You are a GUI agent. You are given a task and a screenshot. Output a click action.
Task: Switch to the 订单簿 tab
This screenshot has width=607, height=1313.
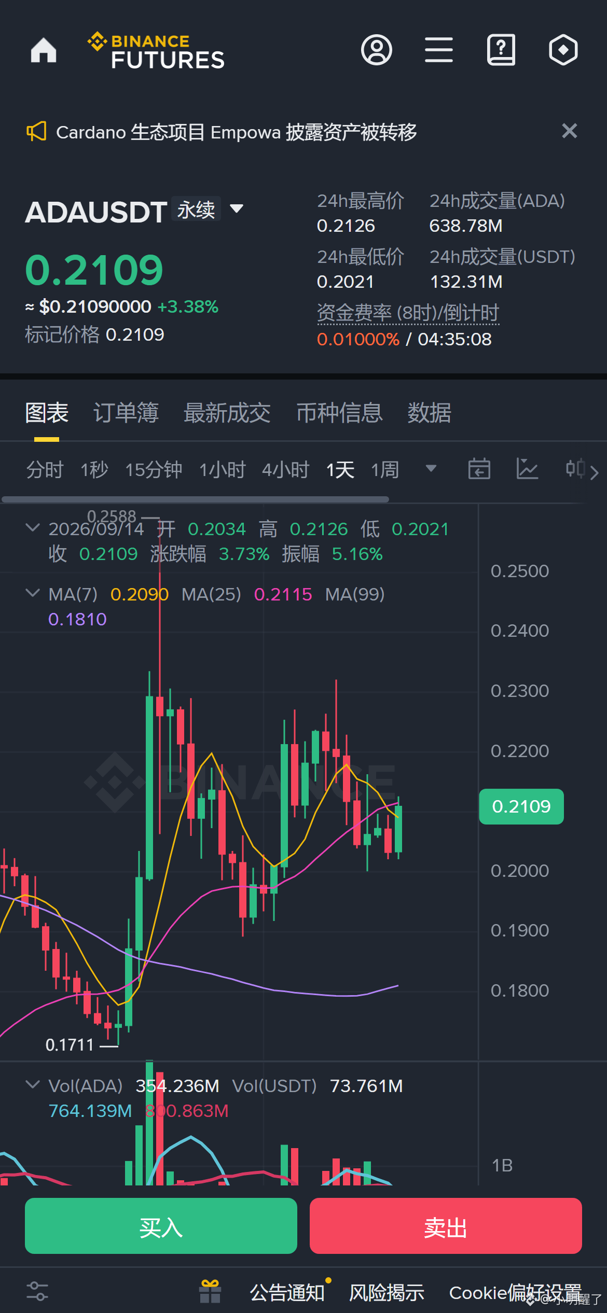point(126,413)
